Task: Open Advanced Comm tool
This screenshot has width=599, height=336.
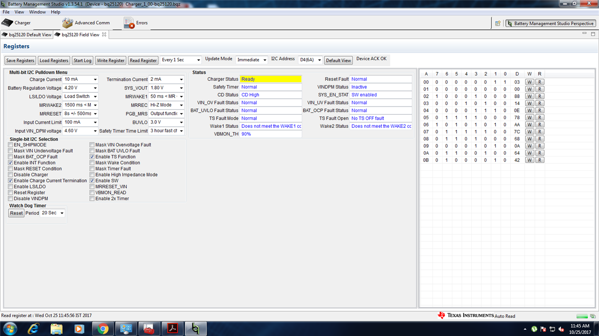Action: pos(86,23)
